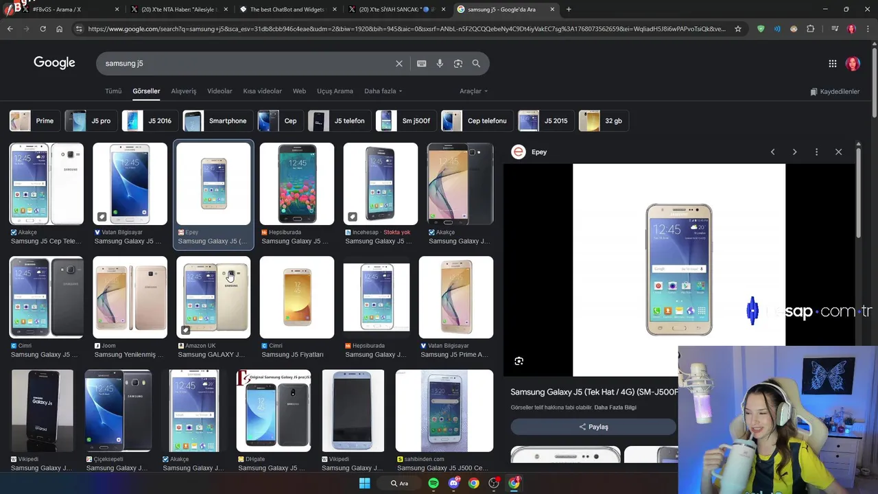Open taskbar Ara search box
Viewport: 878px width, 494px height.
(399, 483)
